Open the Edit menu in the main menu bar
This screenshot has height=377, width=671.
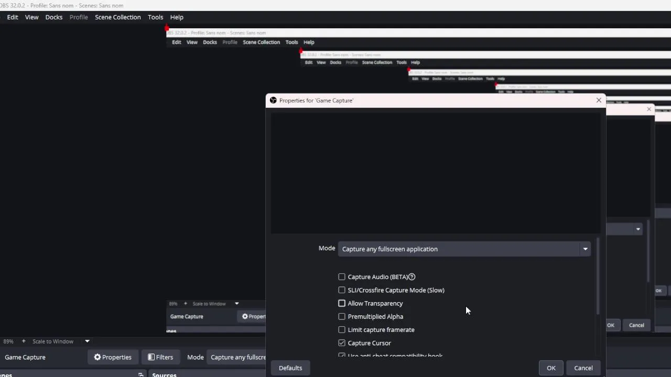coord(13,17)
